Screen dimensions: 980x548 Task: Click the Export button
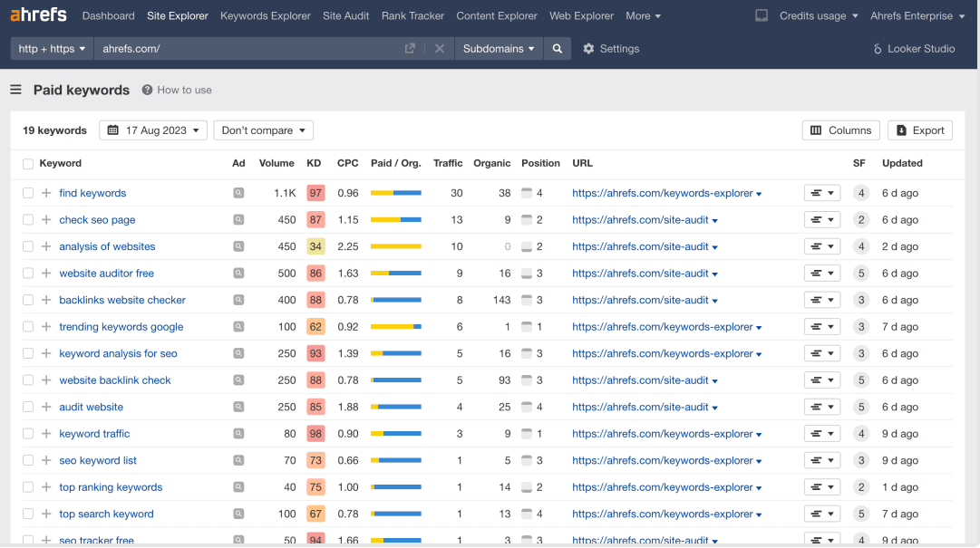point(920,130)
